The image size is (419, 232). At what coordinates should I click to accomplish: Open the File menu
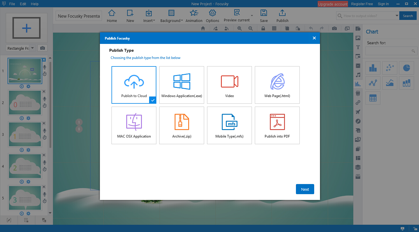(12, 4)
